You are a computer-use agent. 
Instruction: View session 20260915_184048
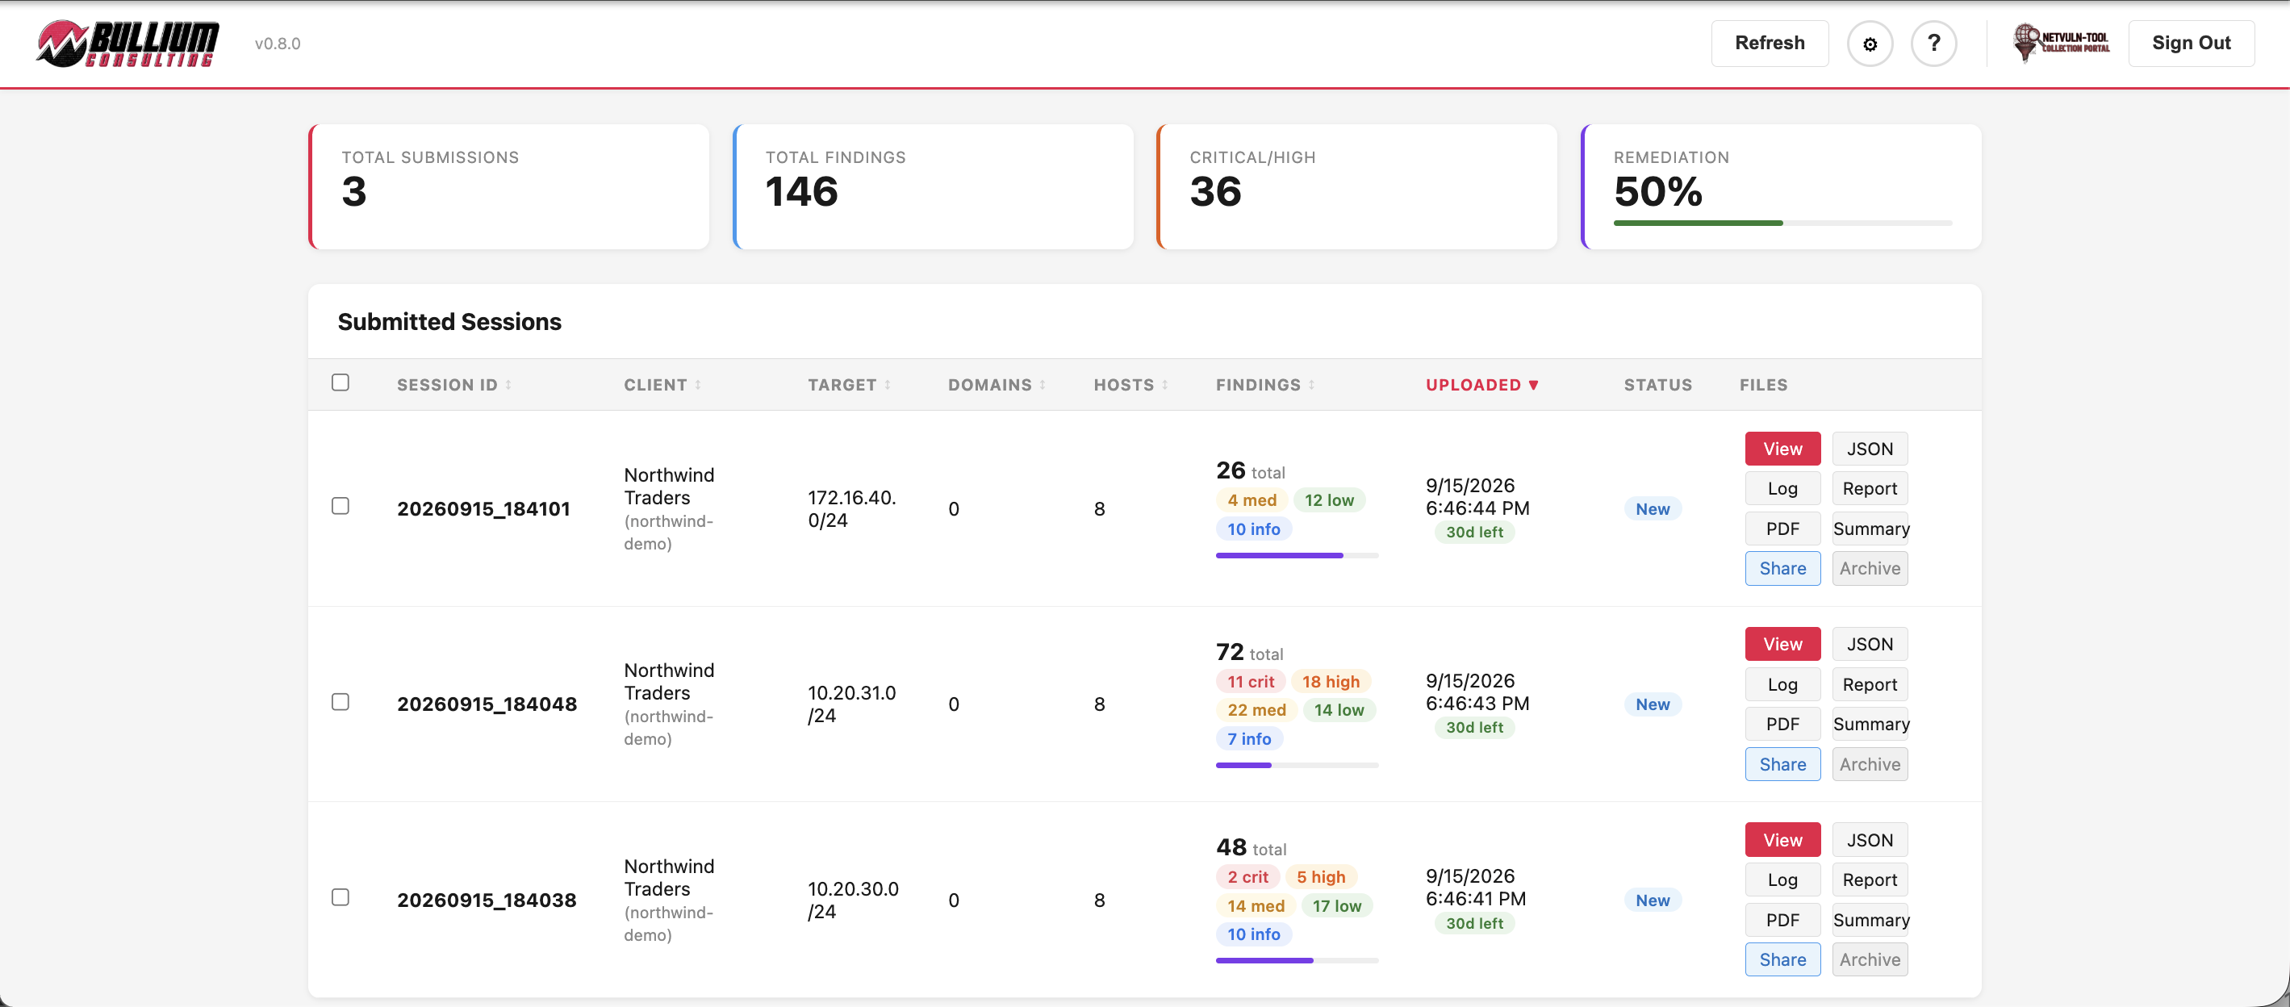point(1782,645)
